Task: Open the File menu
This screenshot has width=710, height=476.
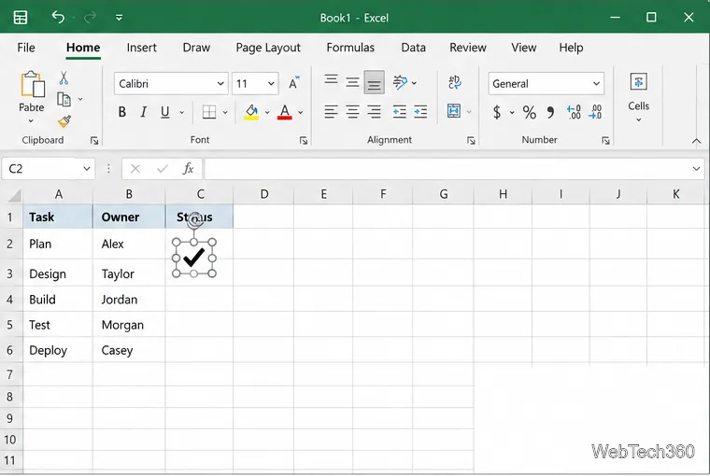Action: click(26, 48)
